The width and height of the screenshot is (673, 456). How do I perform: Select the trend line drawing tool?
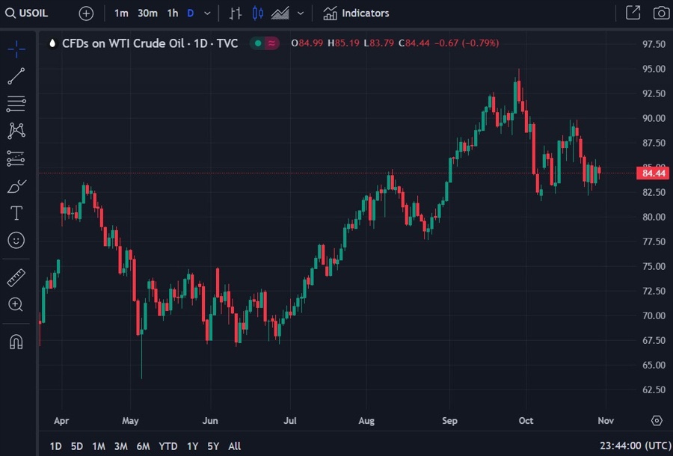click(16, 76)
